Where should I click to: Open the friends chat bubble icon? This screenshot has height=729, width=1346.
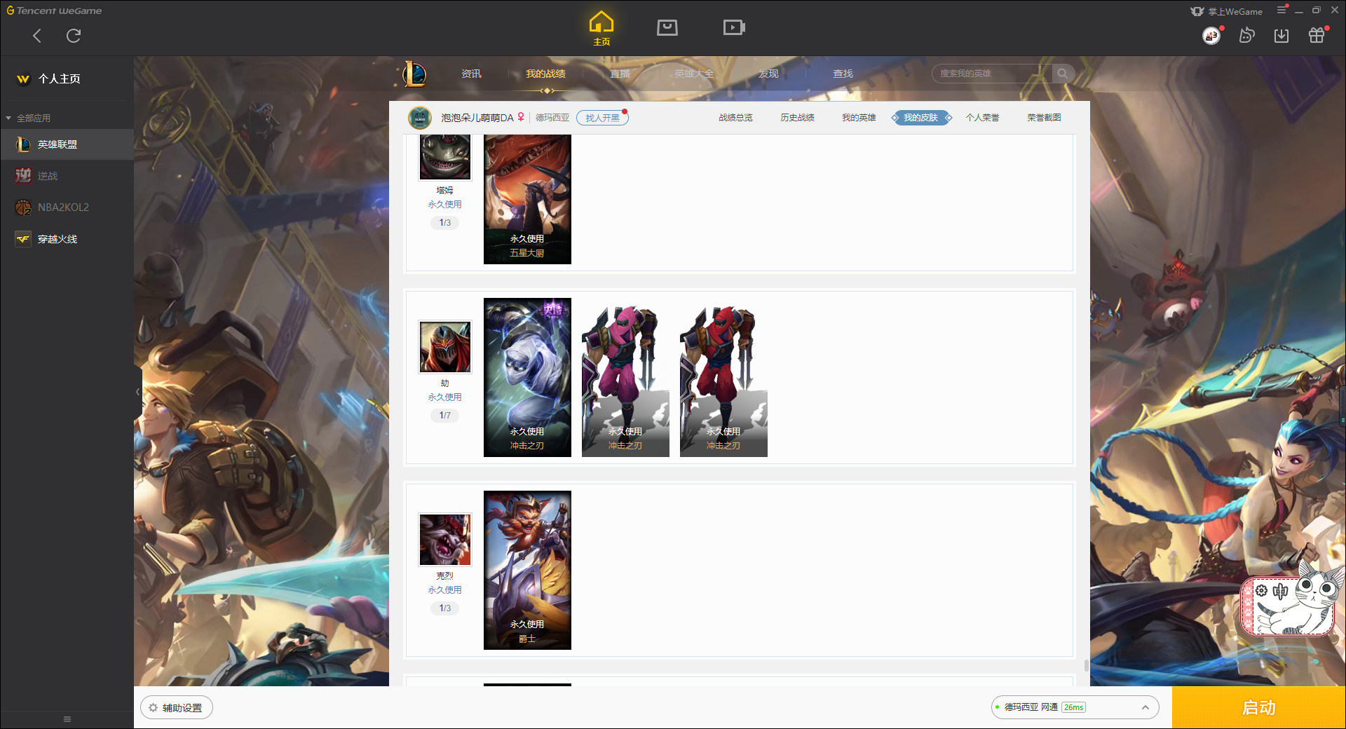1246,35
